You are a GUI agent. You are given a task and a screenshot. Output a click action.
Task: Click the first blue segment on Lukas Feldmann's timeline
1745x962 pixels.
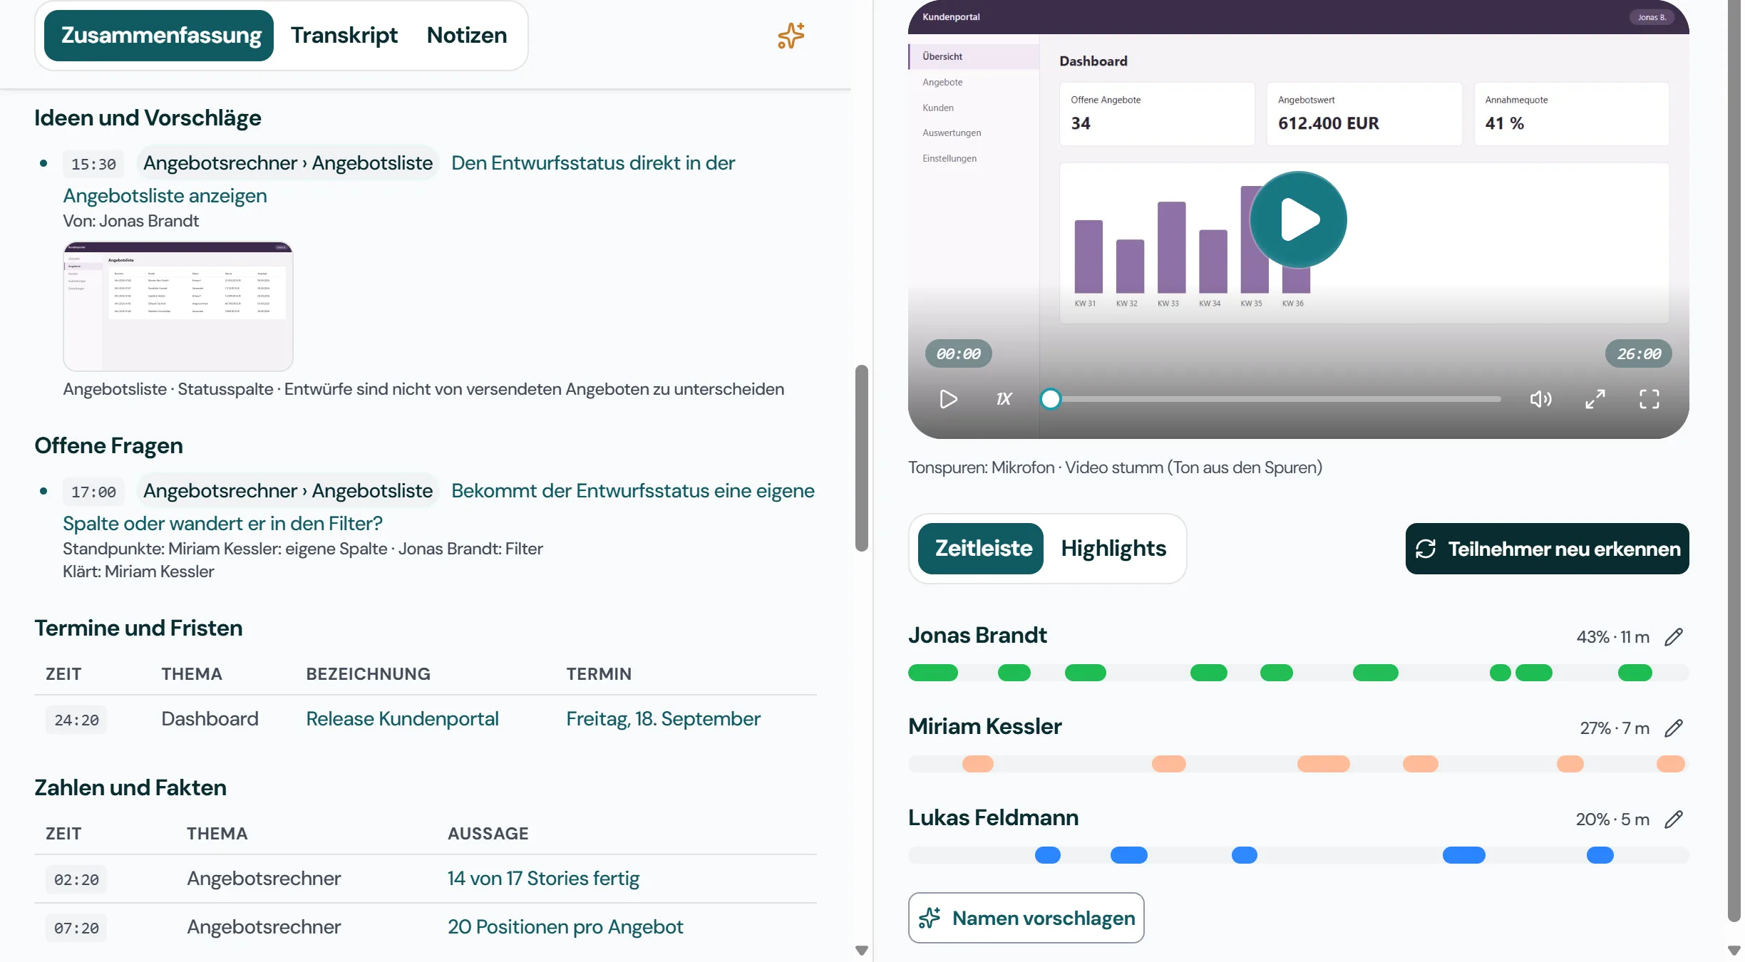[x=1048, y=855]
